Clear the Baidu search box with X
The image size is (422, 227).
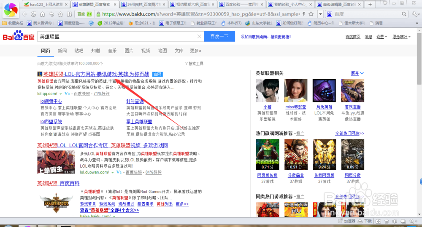[199, 37]
